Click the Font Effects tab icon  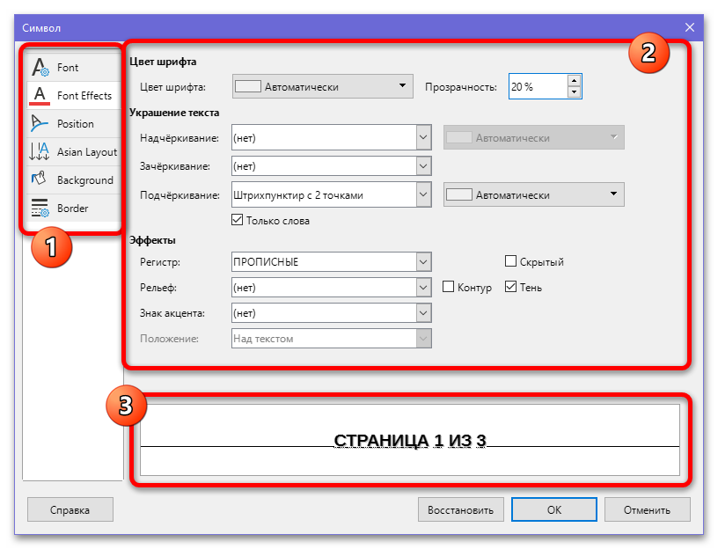[x=40, y=96]
